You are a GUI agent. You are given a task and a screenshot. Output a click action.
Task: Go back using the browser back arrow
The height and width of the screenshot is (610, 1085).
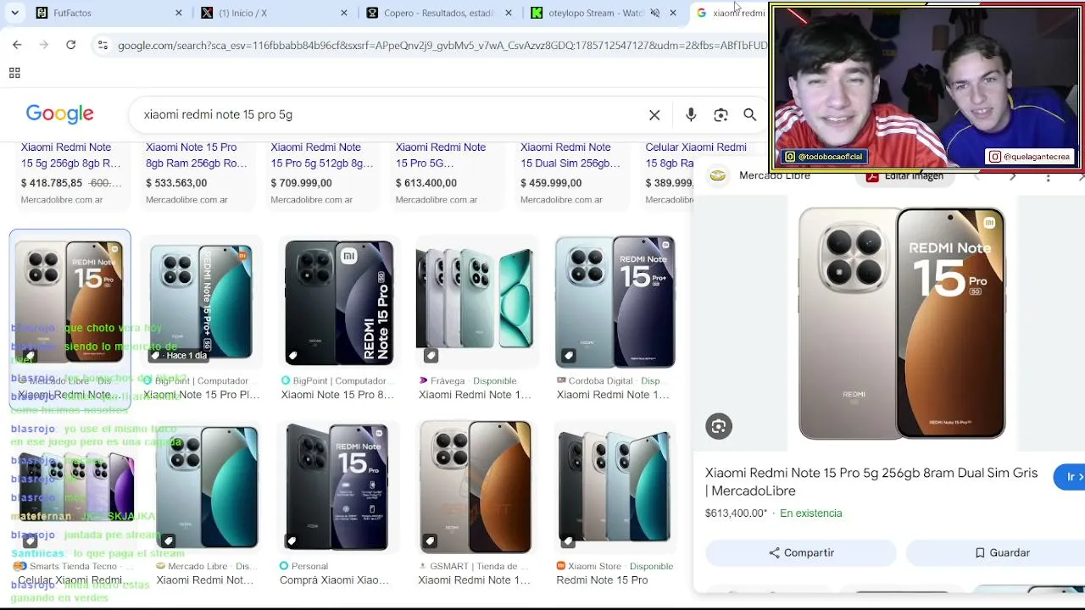pos(17,45)
